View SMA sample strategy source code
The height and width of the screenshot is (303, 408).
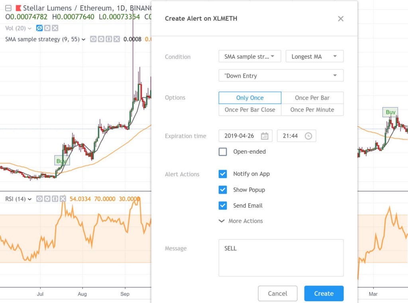[x=109, y=39]
